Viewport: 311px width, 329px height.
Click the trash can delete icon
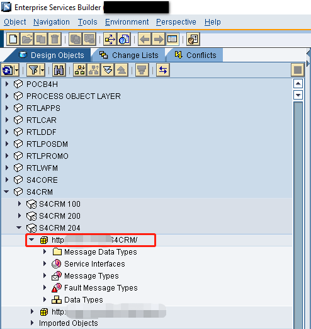coord(55,39)
